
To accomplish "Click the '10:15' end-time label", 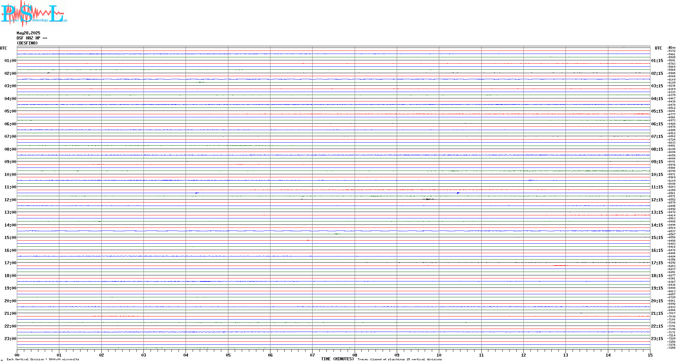I will tap(657, 175).
